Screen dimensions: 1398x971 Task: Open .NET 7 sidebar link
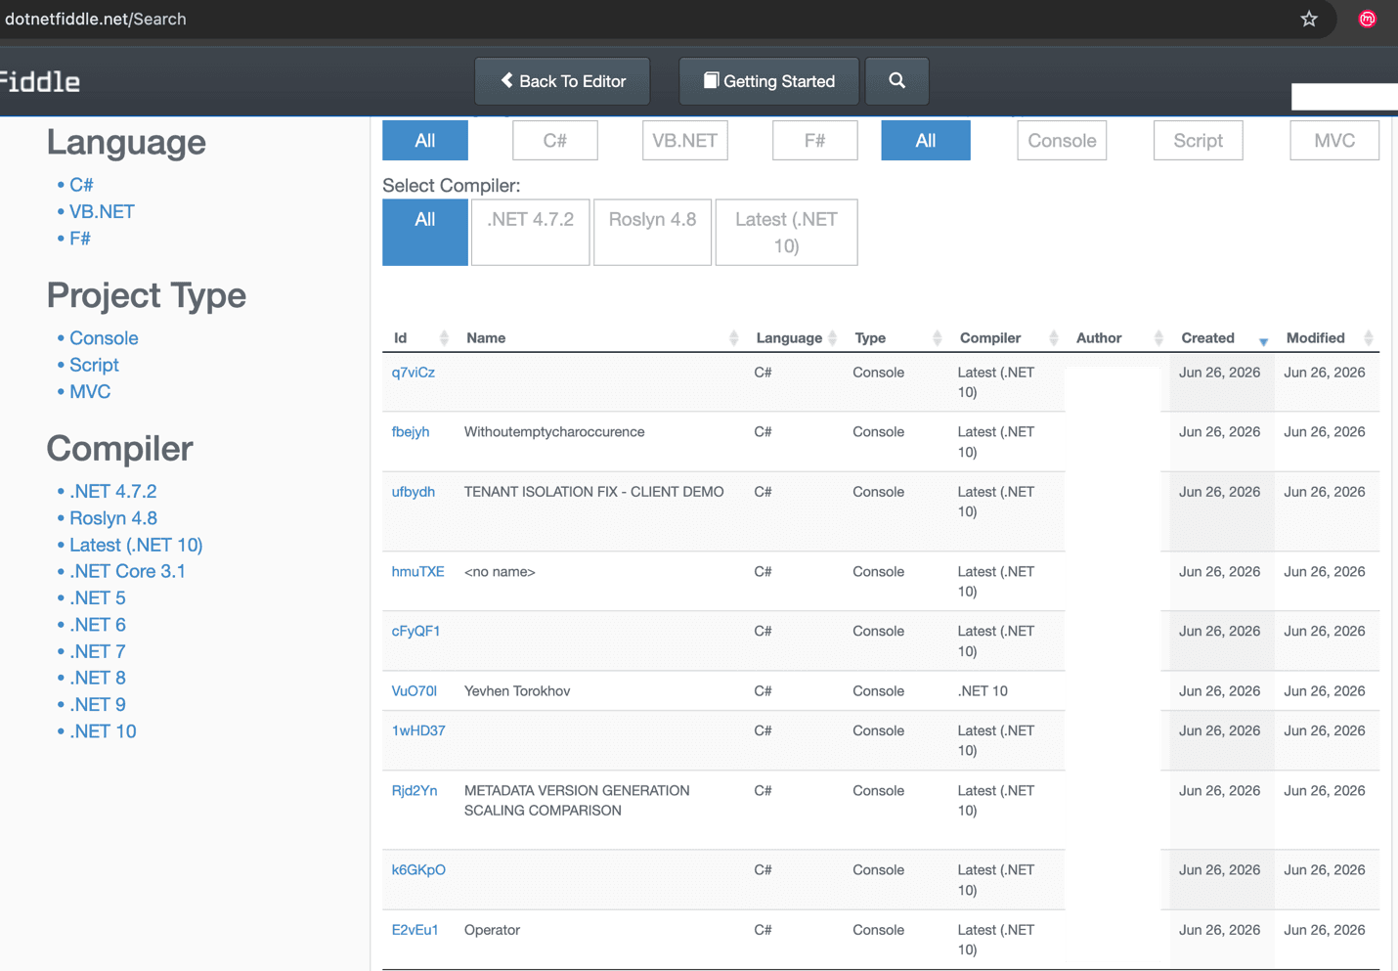(98, 651)
